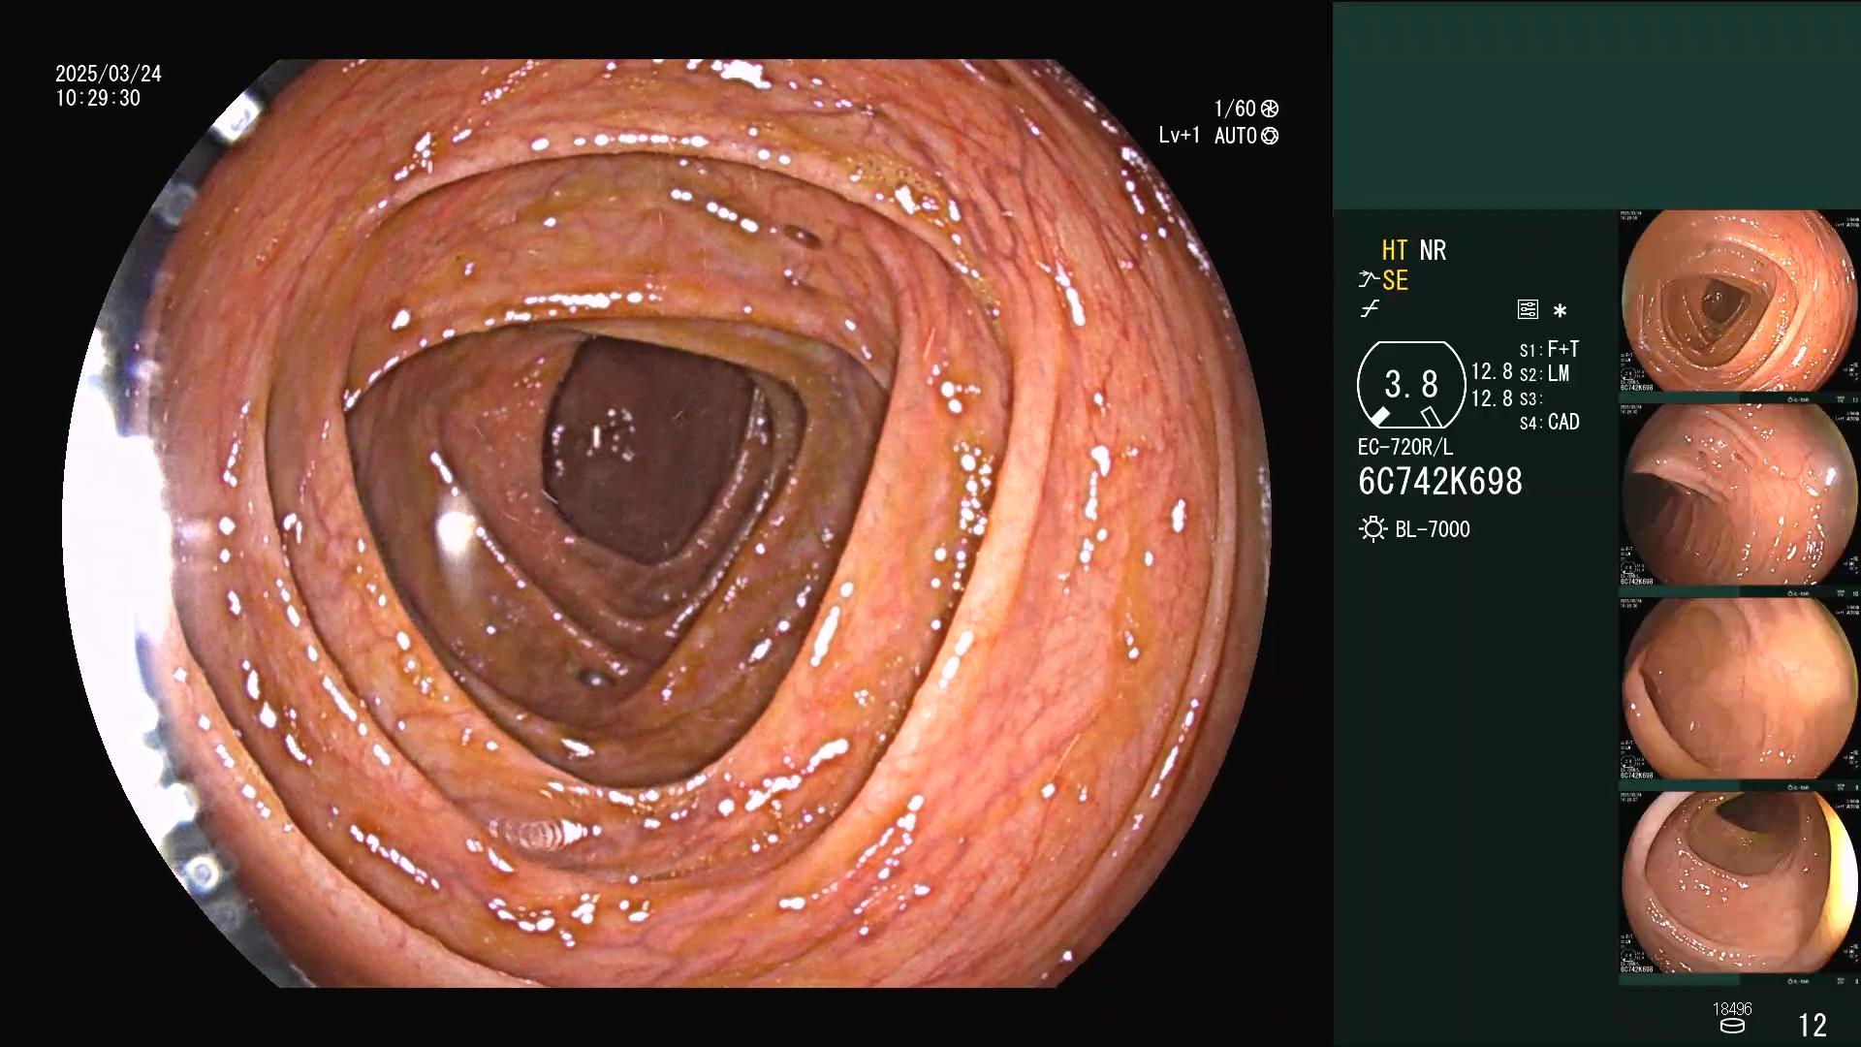
Task: Open the fourth captured thumbnail at bottom
Action: point(1740,883)
